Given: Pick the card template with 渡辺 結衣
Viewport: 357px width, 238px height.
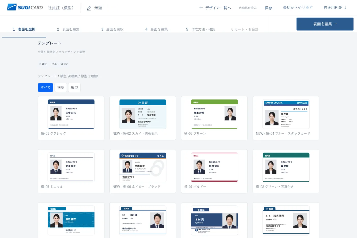Looking at the screenshot, I should pyautogui.click(x=71, y=220).
